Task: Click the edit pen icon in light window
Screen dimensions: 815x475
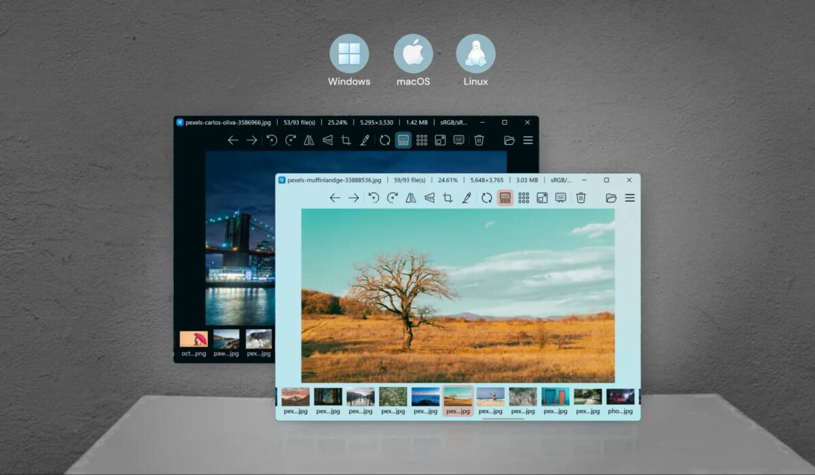Action: pyautogui.click(x=467, y=197)
